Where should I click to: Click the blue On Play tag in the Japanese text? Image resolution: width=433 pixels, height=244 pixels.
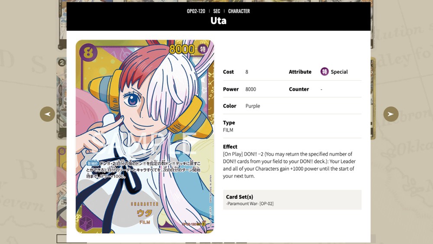(x=93, y=164)
